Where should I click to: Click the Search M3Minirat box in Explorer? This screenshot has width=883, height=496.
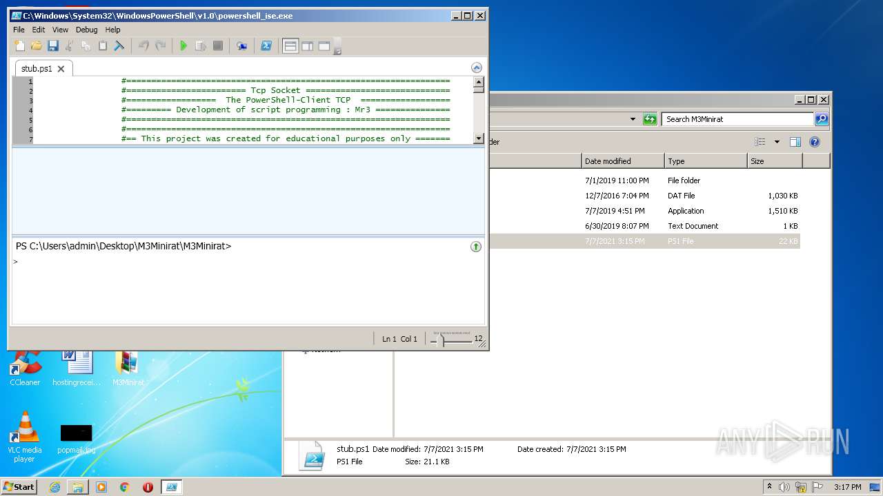pyautogui.click(x=737, y=119)
